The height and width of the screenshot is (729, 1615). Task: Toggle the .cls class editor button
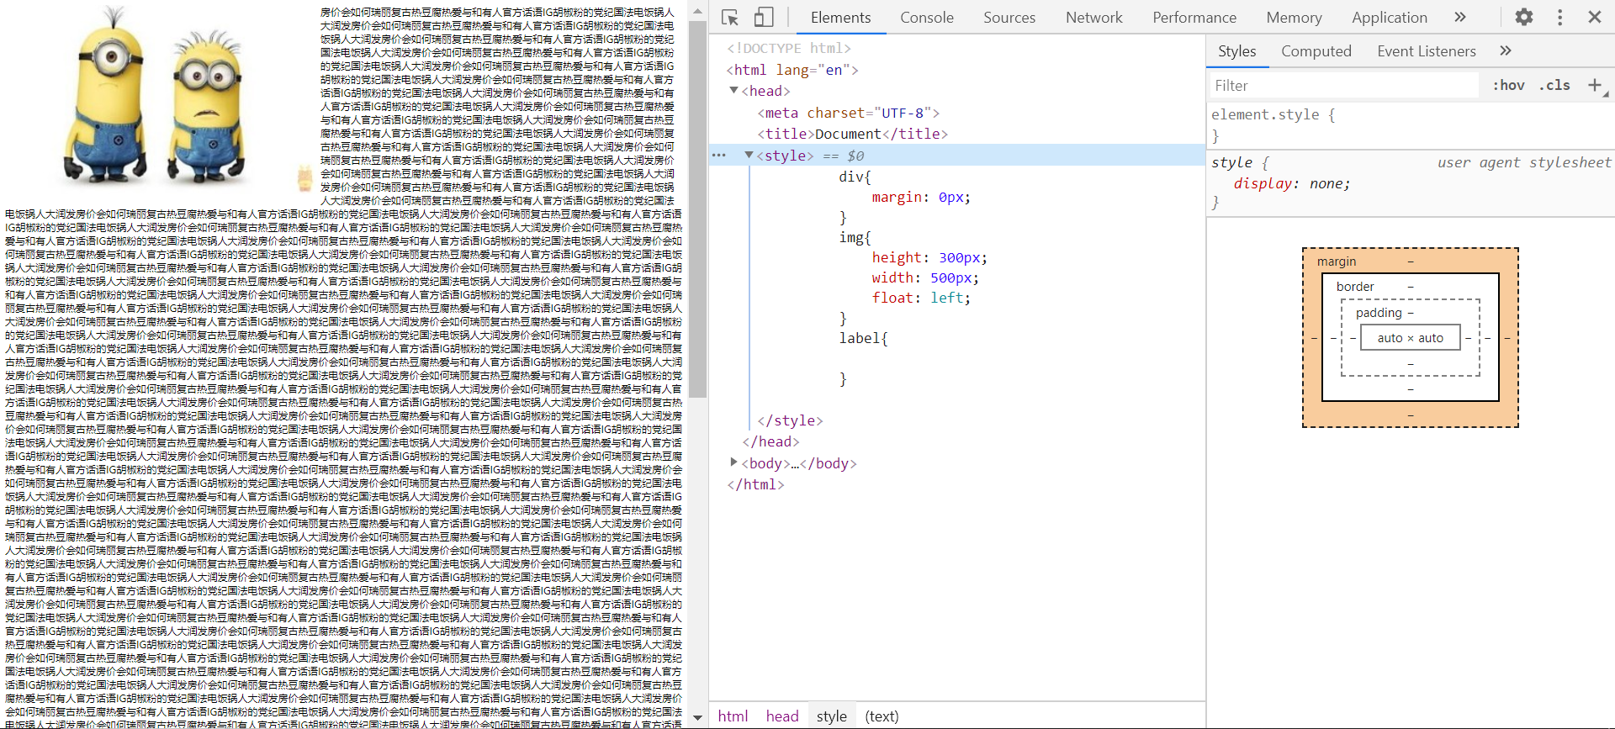(1554, 85)
